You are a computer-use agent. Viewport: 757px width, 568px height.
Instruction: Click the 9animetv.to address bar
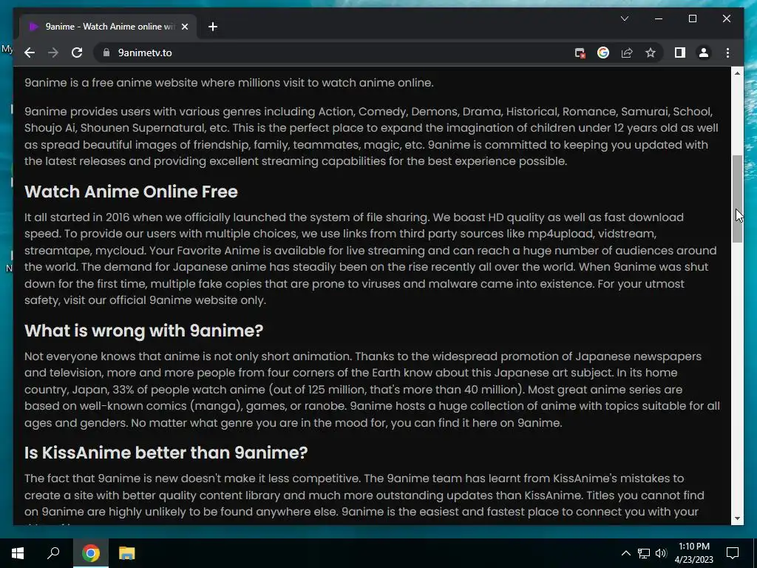[x=333, y=53]
